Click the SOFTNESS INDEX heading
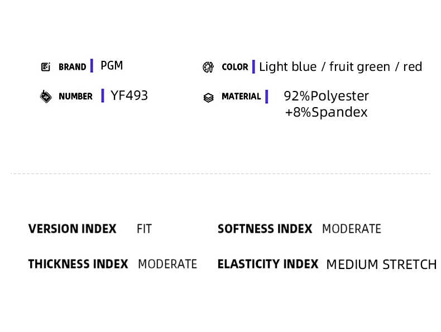This screenshot has width=441, height=332. tap(265, 229)
